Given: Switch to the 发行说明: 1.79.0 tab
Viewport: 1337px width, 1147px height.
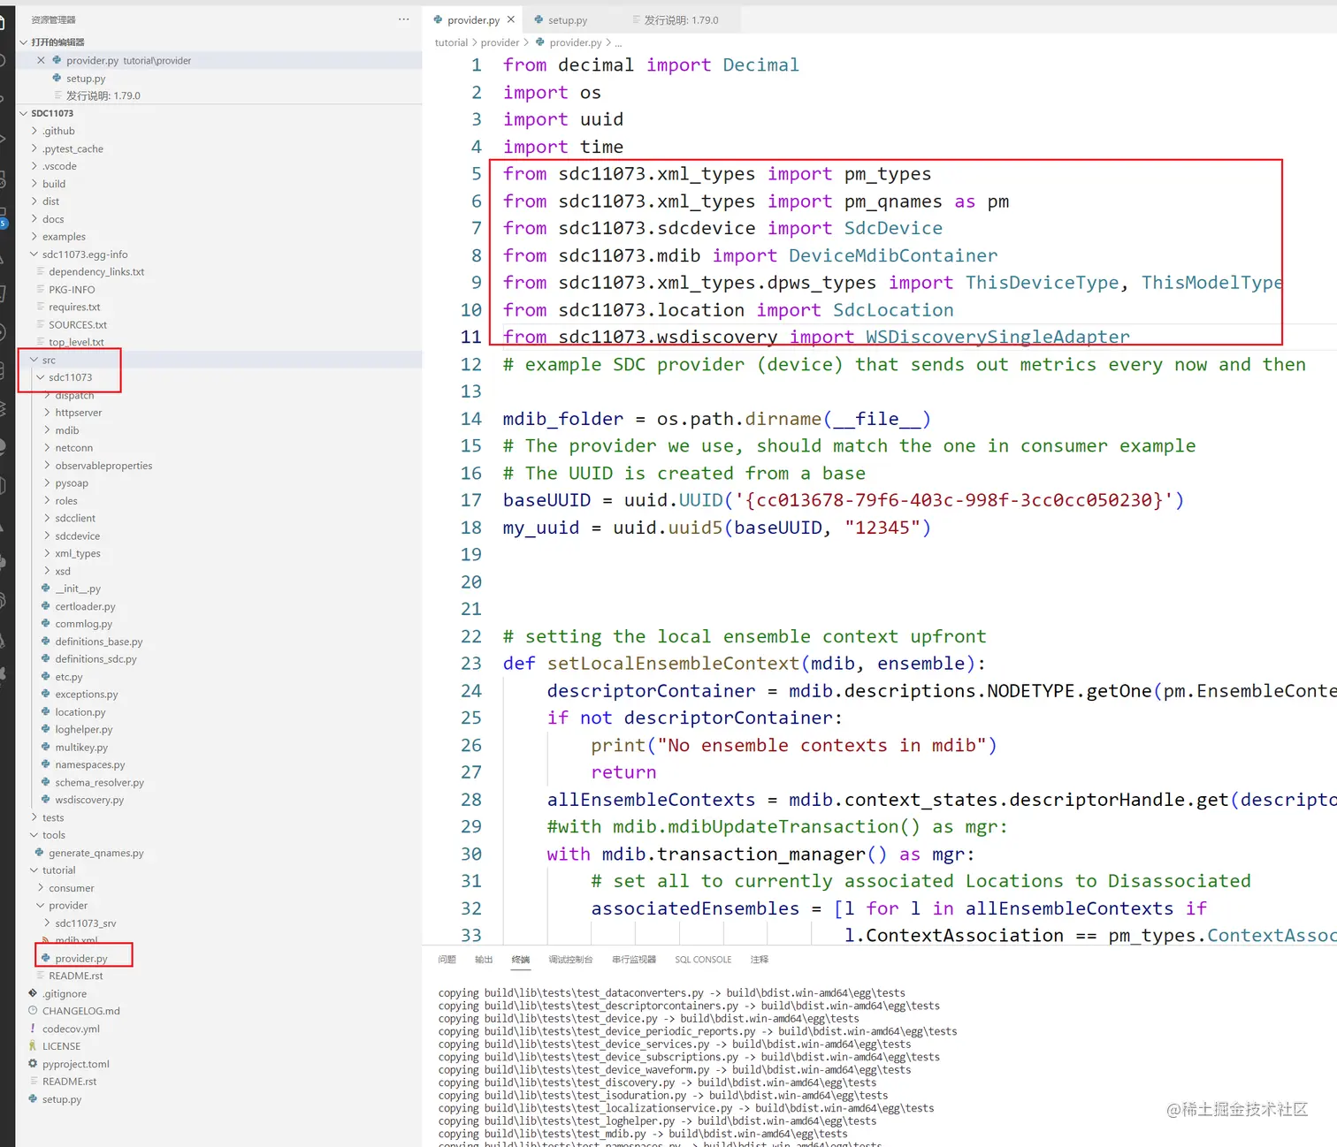Looking at the screenshot, I should (x=681, y=19).
